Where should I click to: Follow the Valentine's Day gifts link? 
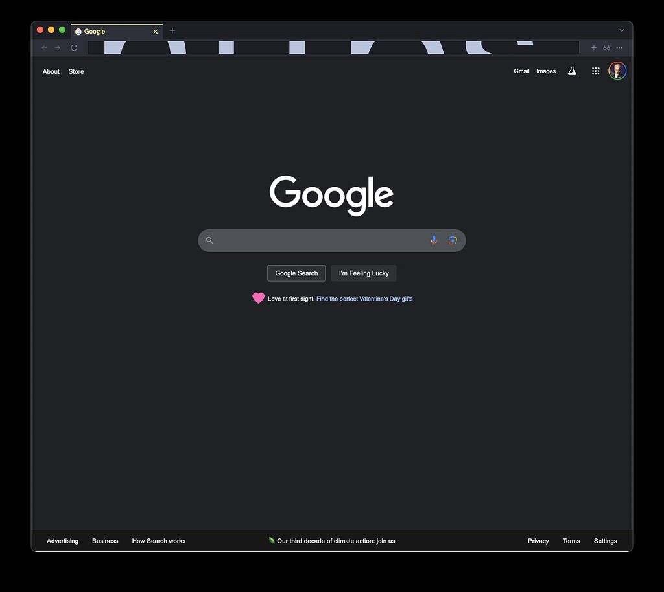(x=364, y=299)
